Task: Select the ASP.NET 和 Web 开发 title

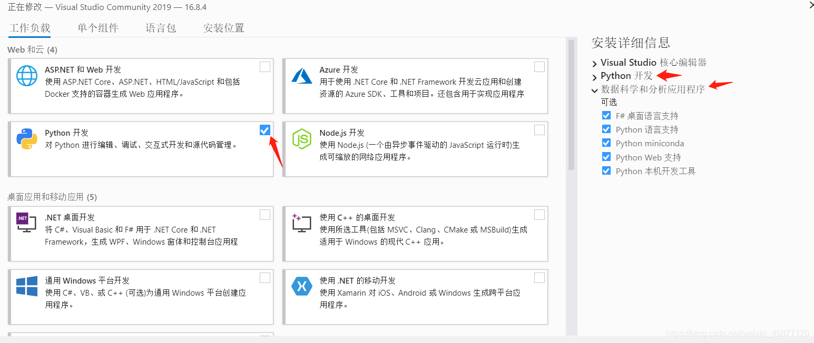Action: tap(83, 69)
